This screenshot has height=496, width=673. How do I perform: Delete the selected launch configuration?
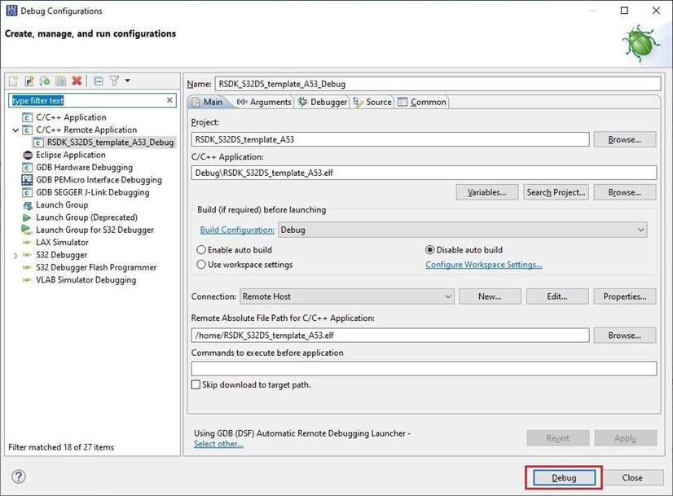pyautogui.click(x=77, y=81)
